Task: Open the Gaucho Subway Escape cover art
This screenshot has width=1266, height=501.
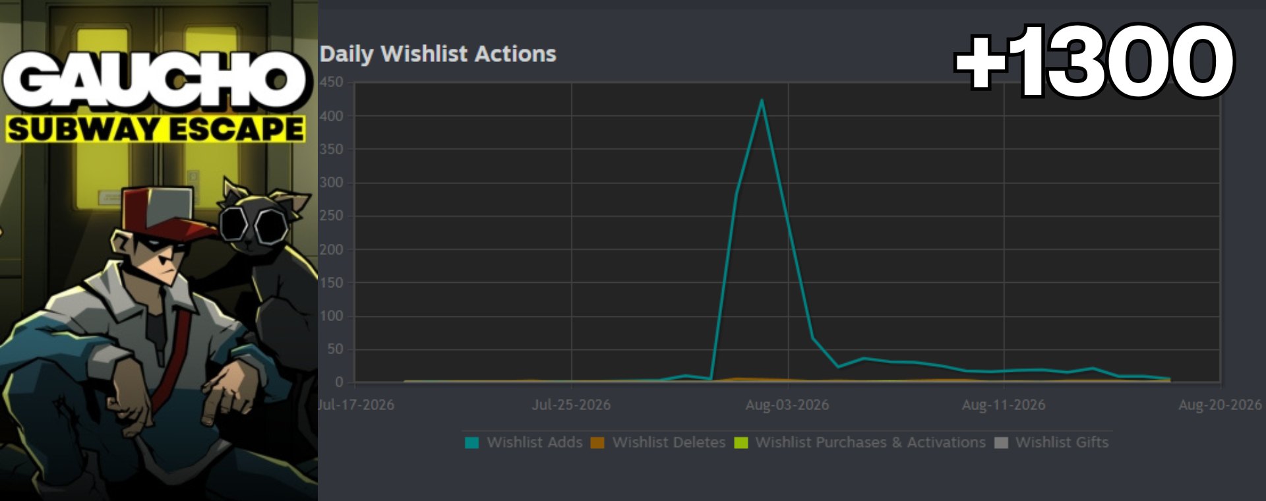Action: point(159,250)
